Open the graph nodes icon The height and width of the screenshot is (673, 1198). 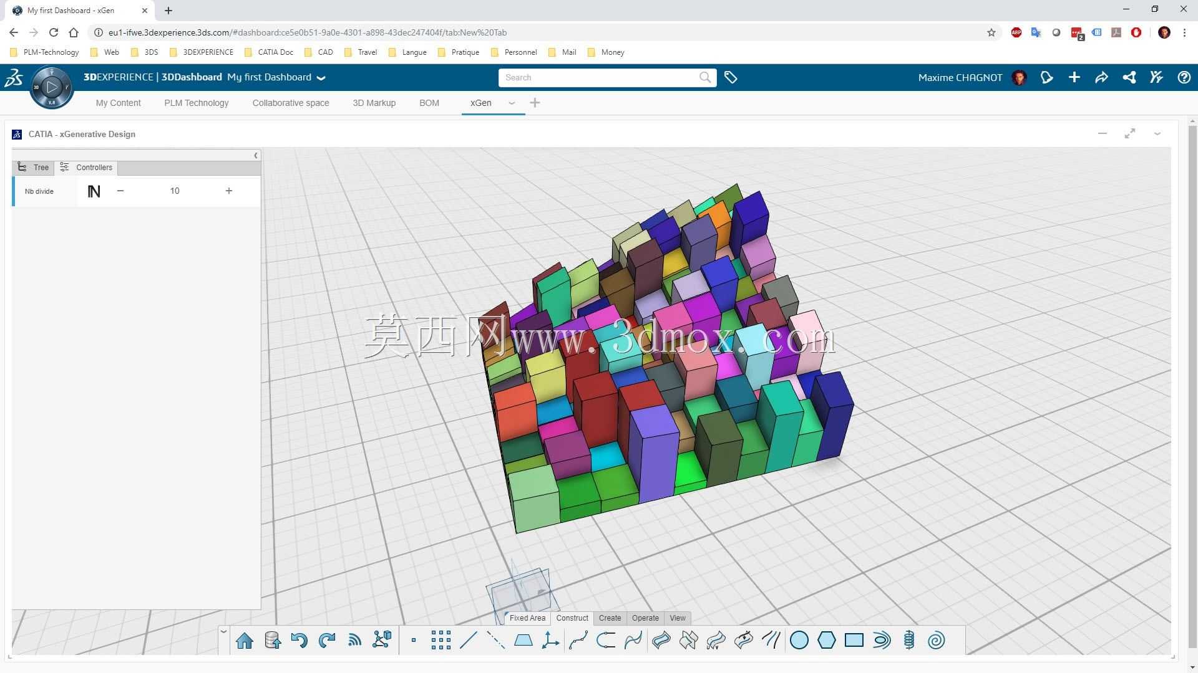point(382,640)
